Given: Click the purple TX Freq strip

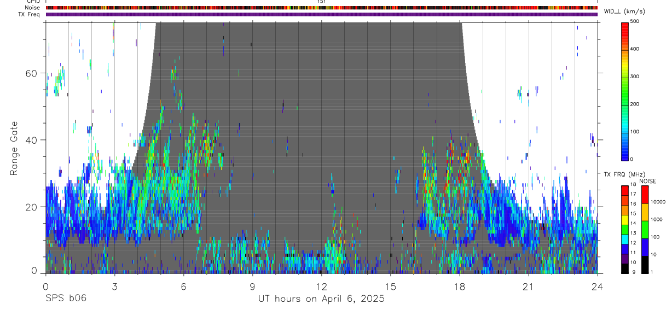Looking at the screenshot, I should click(321, 14).
